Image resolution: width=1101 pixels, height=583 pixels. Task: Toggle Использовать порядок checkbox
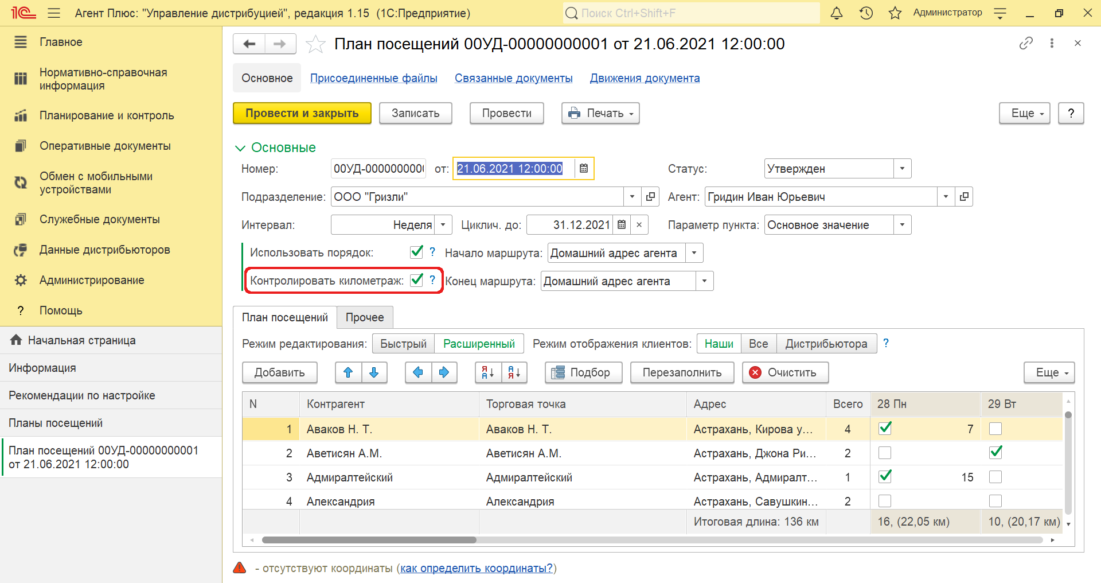coord(417,252)
